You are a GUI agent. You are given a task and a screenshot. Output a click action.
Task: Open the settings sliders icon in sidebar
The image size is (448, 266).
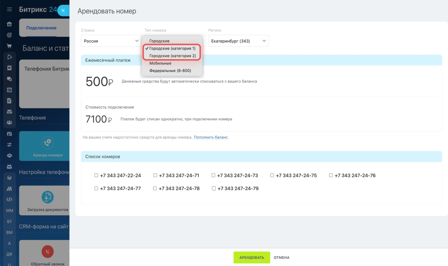(x=9, y=145)
